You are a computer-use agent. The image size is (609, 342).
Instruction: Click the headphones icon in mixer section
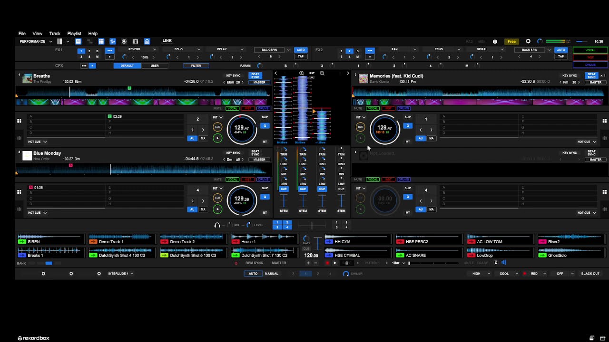tap(217, 225)
